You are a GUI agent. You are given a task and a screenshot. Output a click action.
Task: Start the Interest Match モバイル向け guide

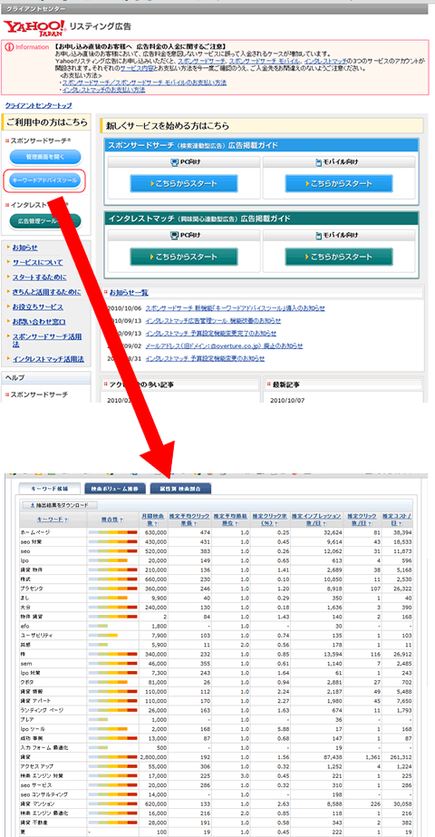point(339,257)
